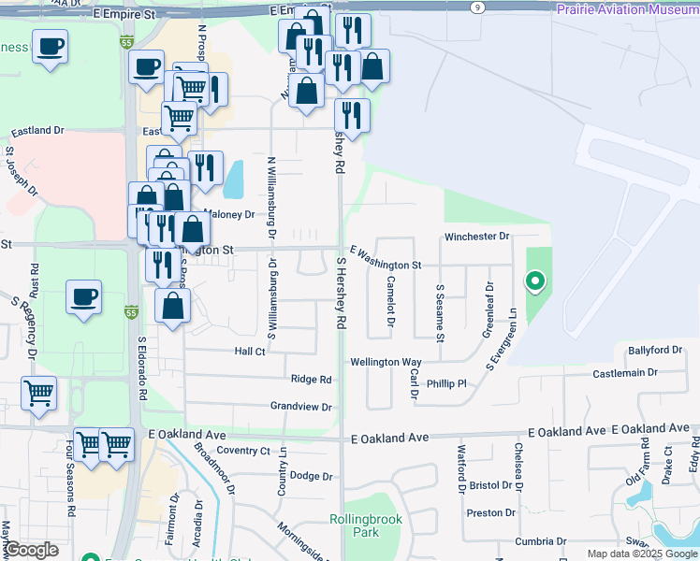The image size is (700, 561).
Task: Click the Bristol Dr street label
Action: (490, 485)
